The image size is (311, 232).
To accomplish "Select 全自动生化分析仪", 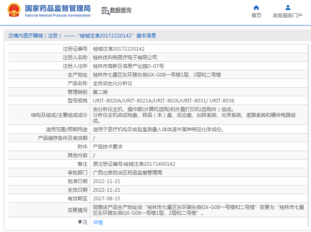I will pos(112,84).
